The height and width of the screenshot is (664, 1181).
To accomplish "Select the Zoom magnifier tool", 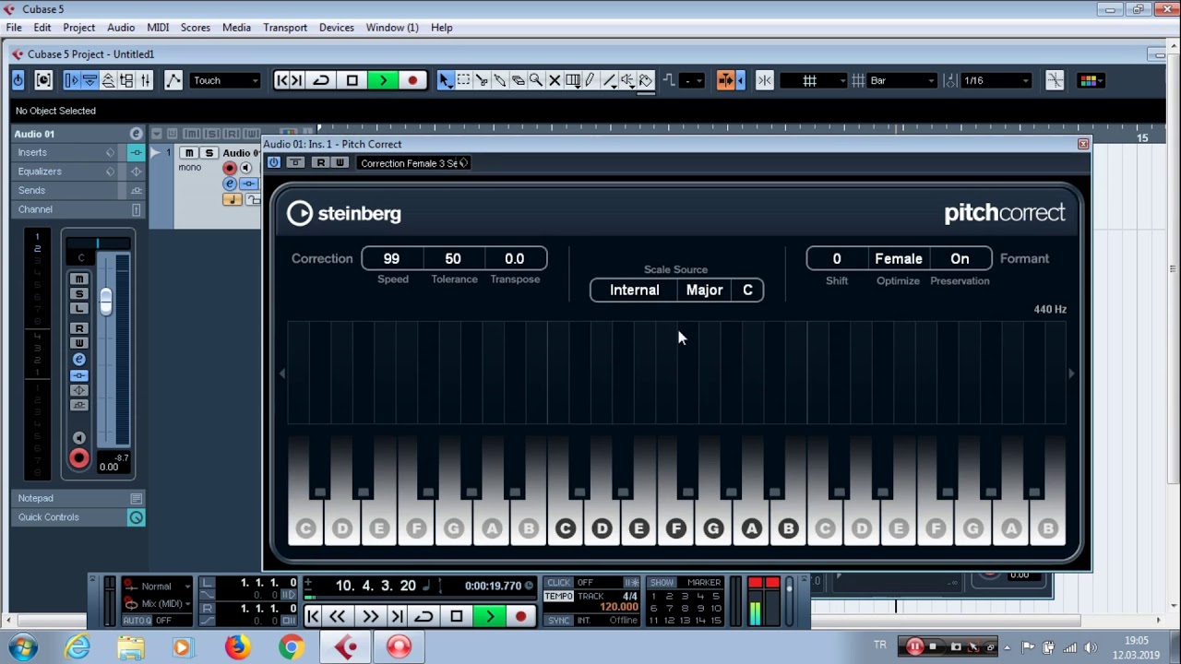I will 536,80.
